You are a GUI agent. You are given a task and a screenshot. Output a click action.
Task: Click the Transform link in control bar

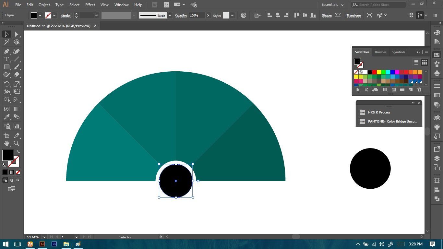(x=353, y=15)
